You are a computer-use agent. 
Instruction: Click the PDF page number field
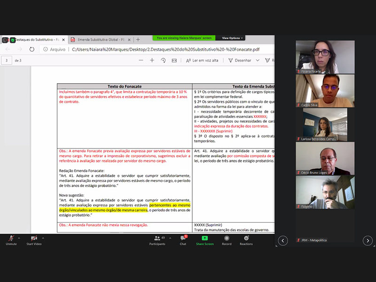point(7,60)
